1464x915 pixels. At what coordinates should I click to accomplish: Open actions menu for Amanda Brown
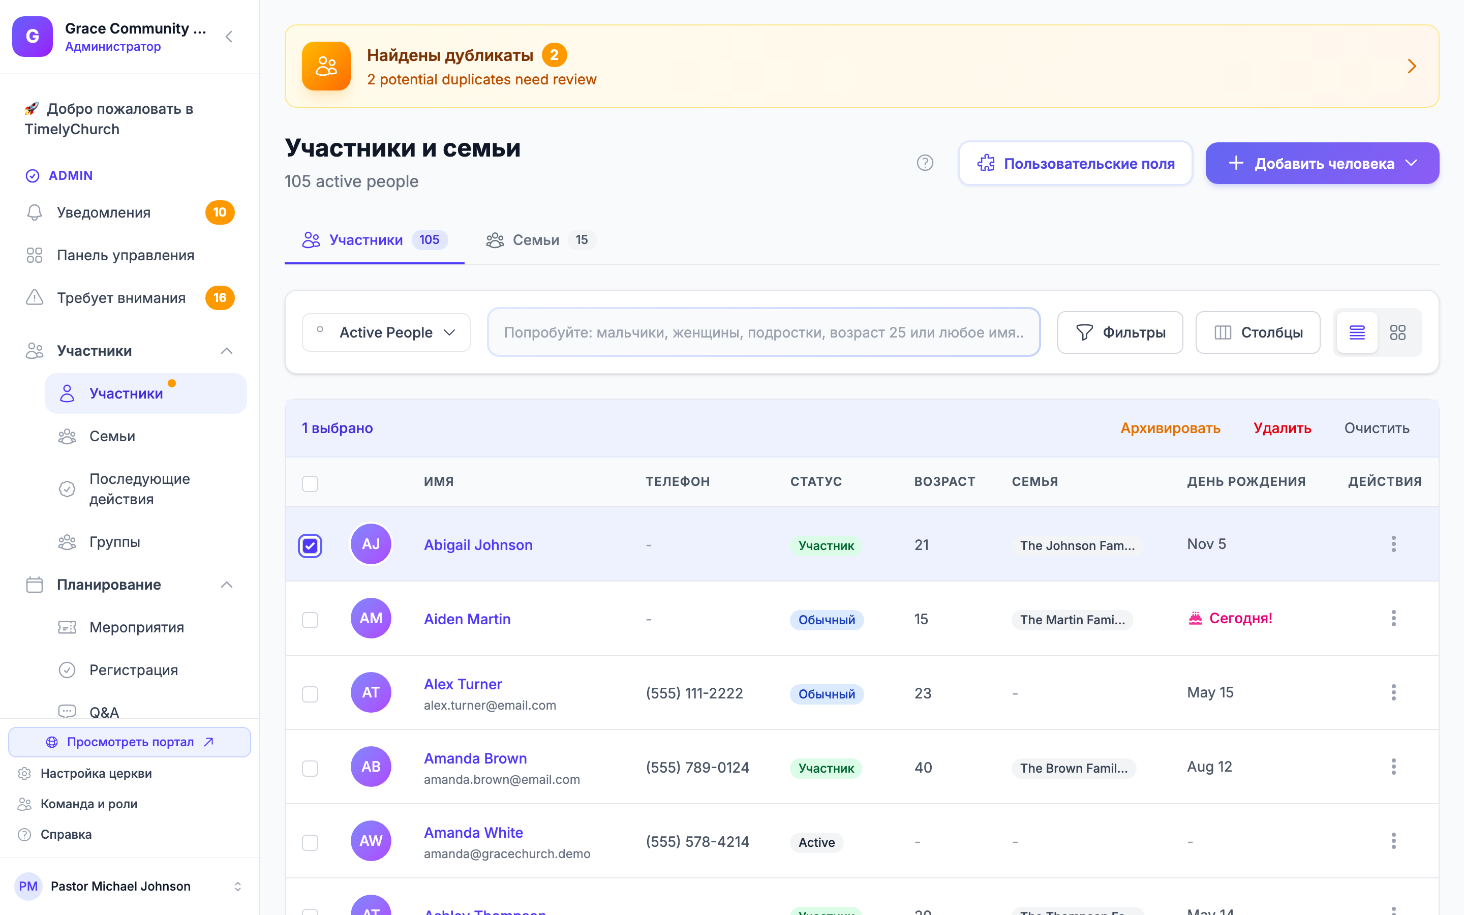tap(1393, 767)
